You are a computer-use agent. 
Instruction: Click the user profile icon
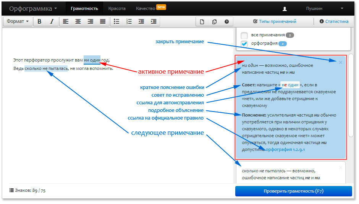285,9
